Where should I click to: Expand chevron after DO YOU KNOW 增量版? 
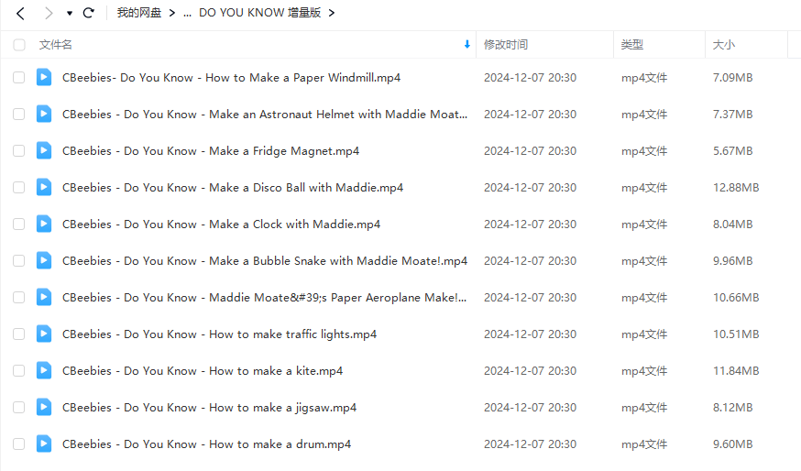[x=332, y=13]
